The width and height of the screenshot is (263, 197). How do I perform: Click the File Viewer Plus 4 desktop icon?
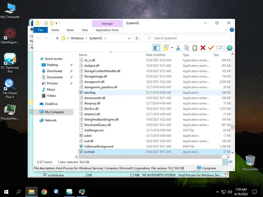point(10,88)
